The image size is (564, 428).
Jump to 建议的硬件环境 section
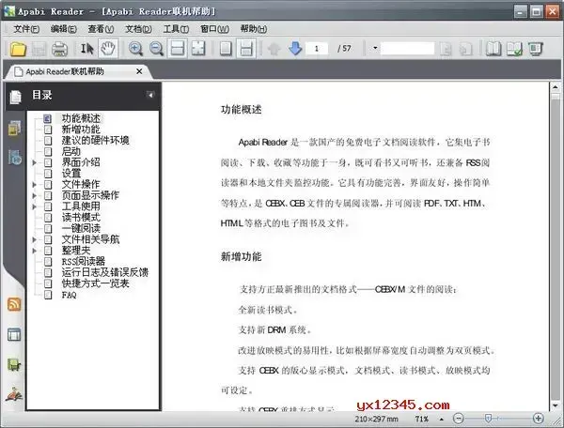[95, 141]
